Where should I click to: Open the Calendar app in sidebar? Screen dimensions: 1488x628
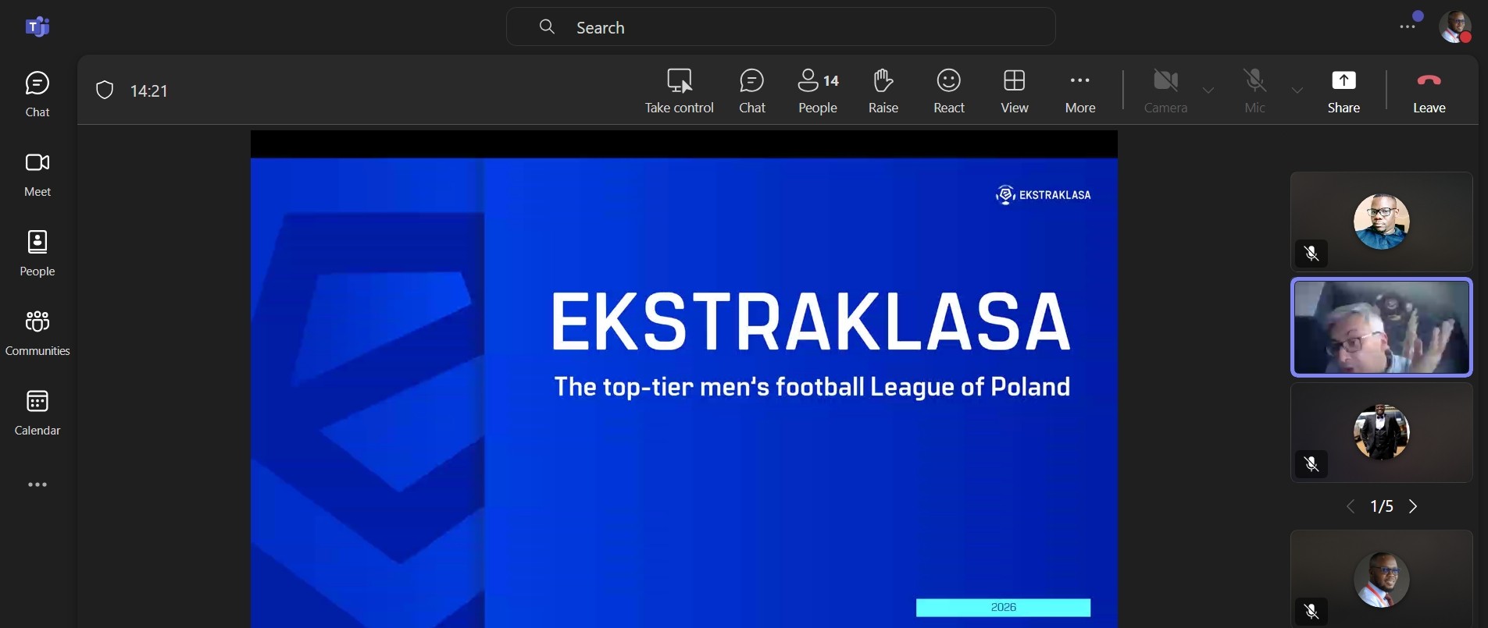coord(37,412)
